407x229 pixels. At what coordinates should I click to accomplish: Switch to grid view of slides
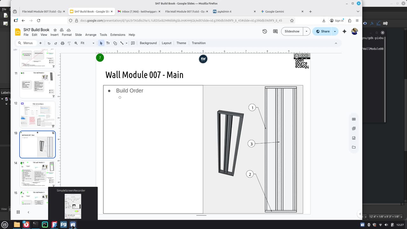18,212
